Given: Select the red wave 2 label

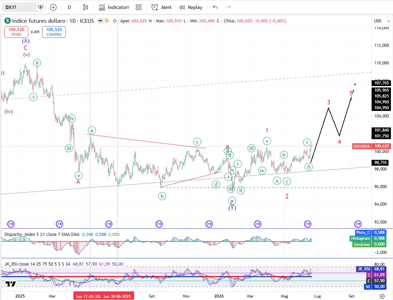Looking at the screenshot, I should click(287, 196).
